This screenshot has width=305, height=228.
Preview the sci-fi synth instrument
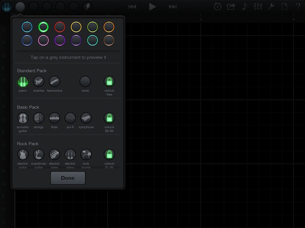(x=70, y=118)
